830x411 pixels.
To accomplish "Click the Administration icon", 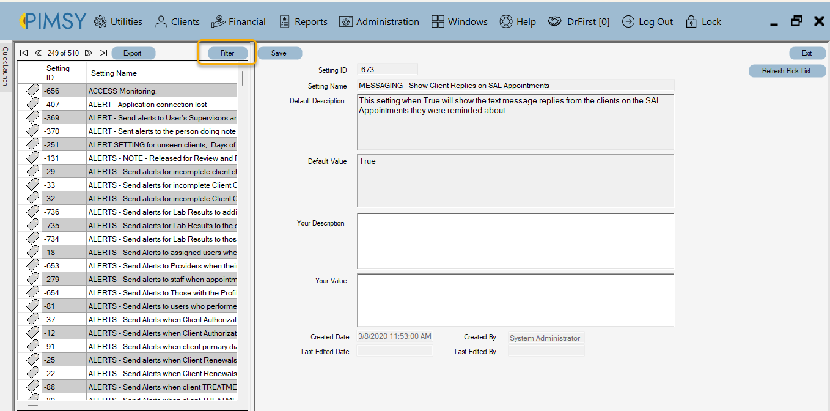I will point(347,21).
